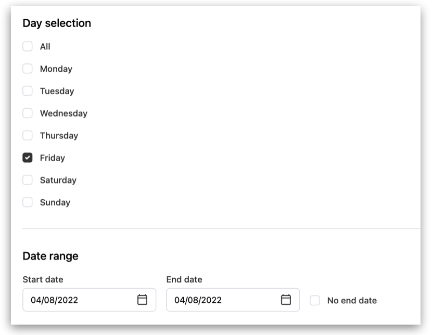Tick the Tuesday checkbox
This screenshot has height=335, width=433.
tap(28, 91)
